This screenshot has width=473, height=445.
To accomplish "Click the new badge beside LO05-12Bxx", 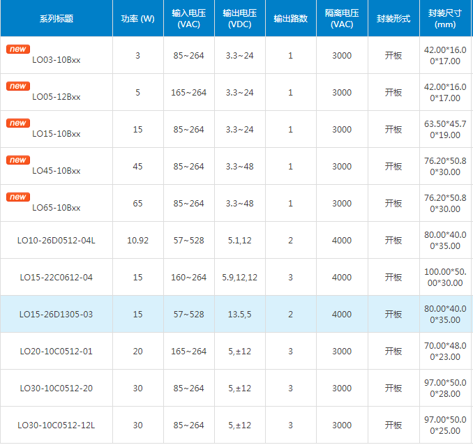I will point(17,86).
